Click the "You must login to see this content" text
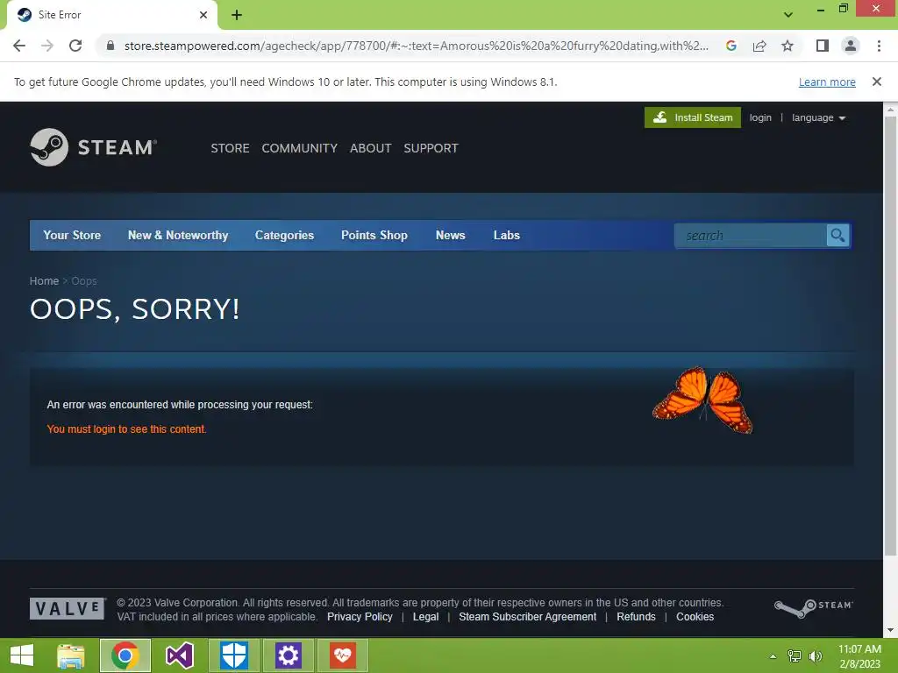The width and height of the screenshot is (898, 673). [x=126, y=429]
